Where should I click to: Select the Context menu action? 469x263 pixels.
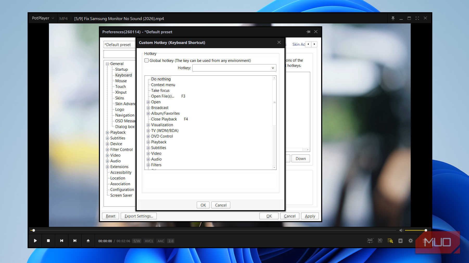tap(163, 85)
